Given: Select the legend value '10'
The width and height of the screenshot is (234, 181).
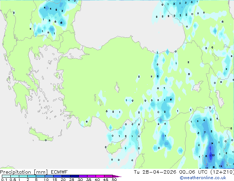Looking at the screenshot, I should tap(46, 180).
